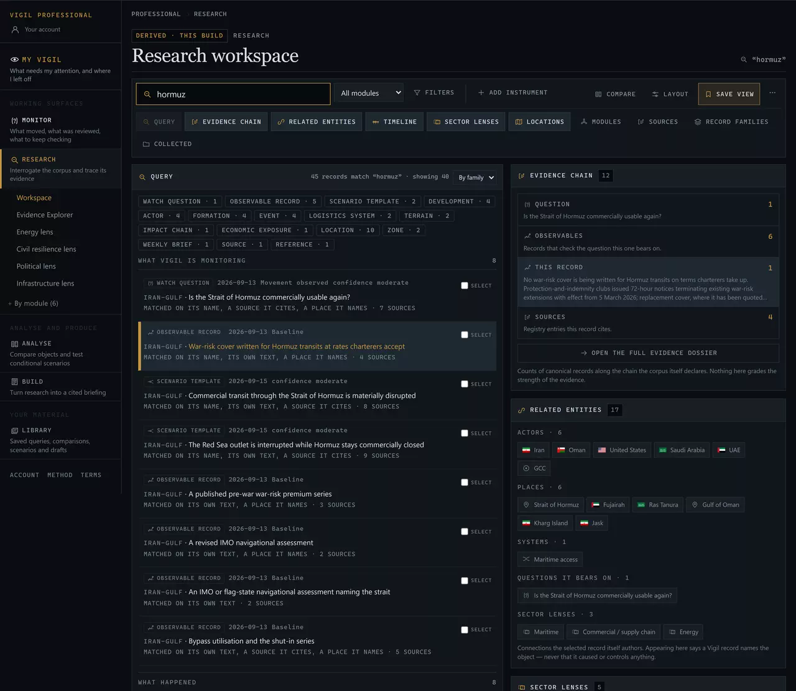Expand the Observables row in Evidence Chain
This screenshot has height=691, width=796.
coord(648,241)
